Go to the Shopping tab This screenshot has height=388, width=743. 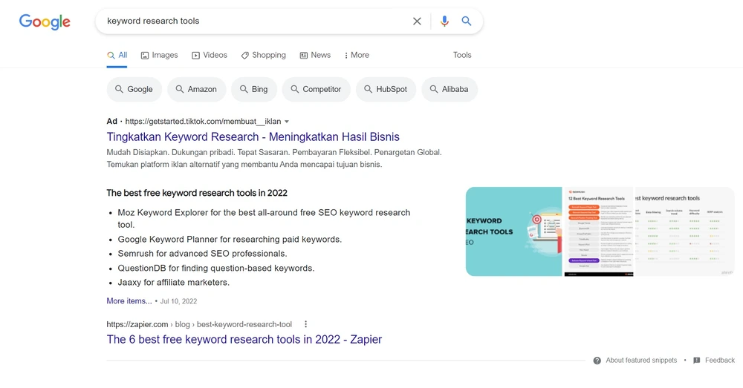click(264, 56)
